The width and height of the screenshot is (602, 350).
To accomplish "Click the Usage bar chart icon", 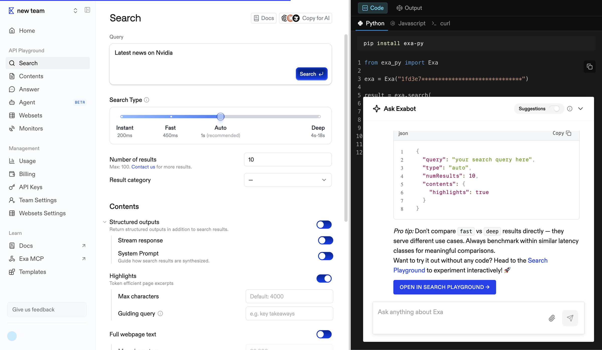I will click(x=12, y=161).
